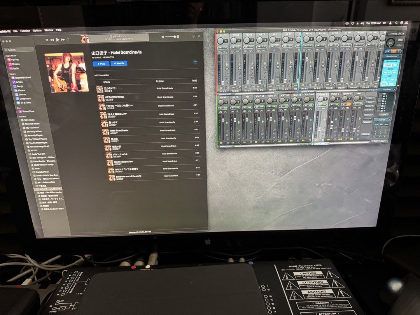Screen dimensions: 420x315
Task: Click Store button under Snapshots
Action: click(383, 115)
